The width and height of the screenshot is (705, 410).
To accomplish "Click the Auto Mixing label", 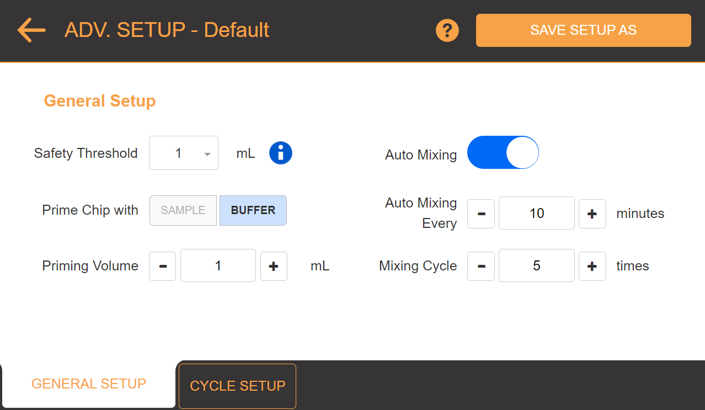I will click(421, 155).
